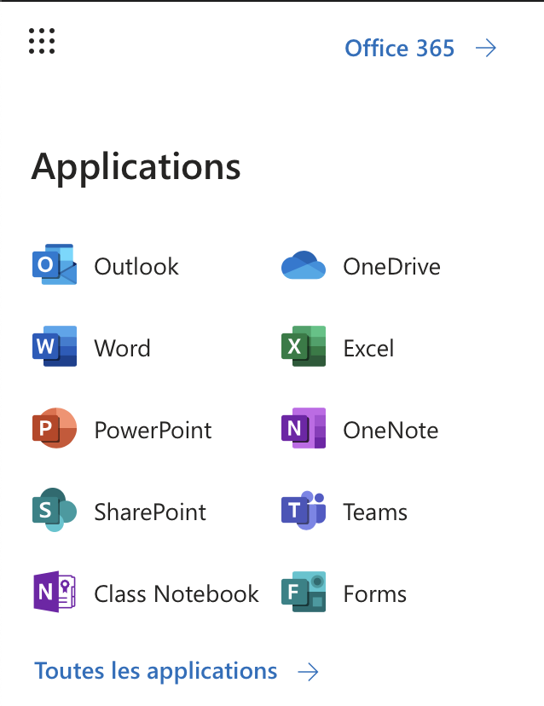
Task: Click the Forms label
Action: pos(375,594)
